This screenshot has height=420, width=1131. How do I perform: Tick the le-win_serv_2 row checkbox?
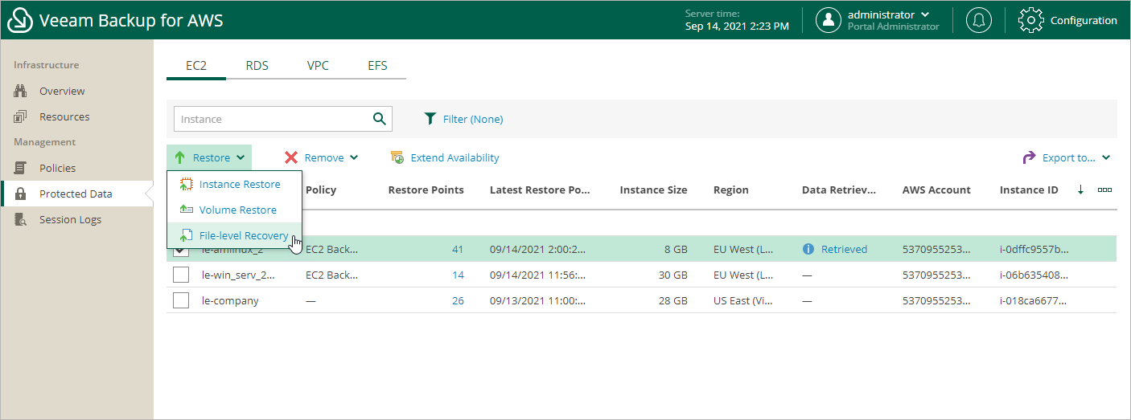click(x=181, y=275)
